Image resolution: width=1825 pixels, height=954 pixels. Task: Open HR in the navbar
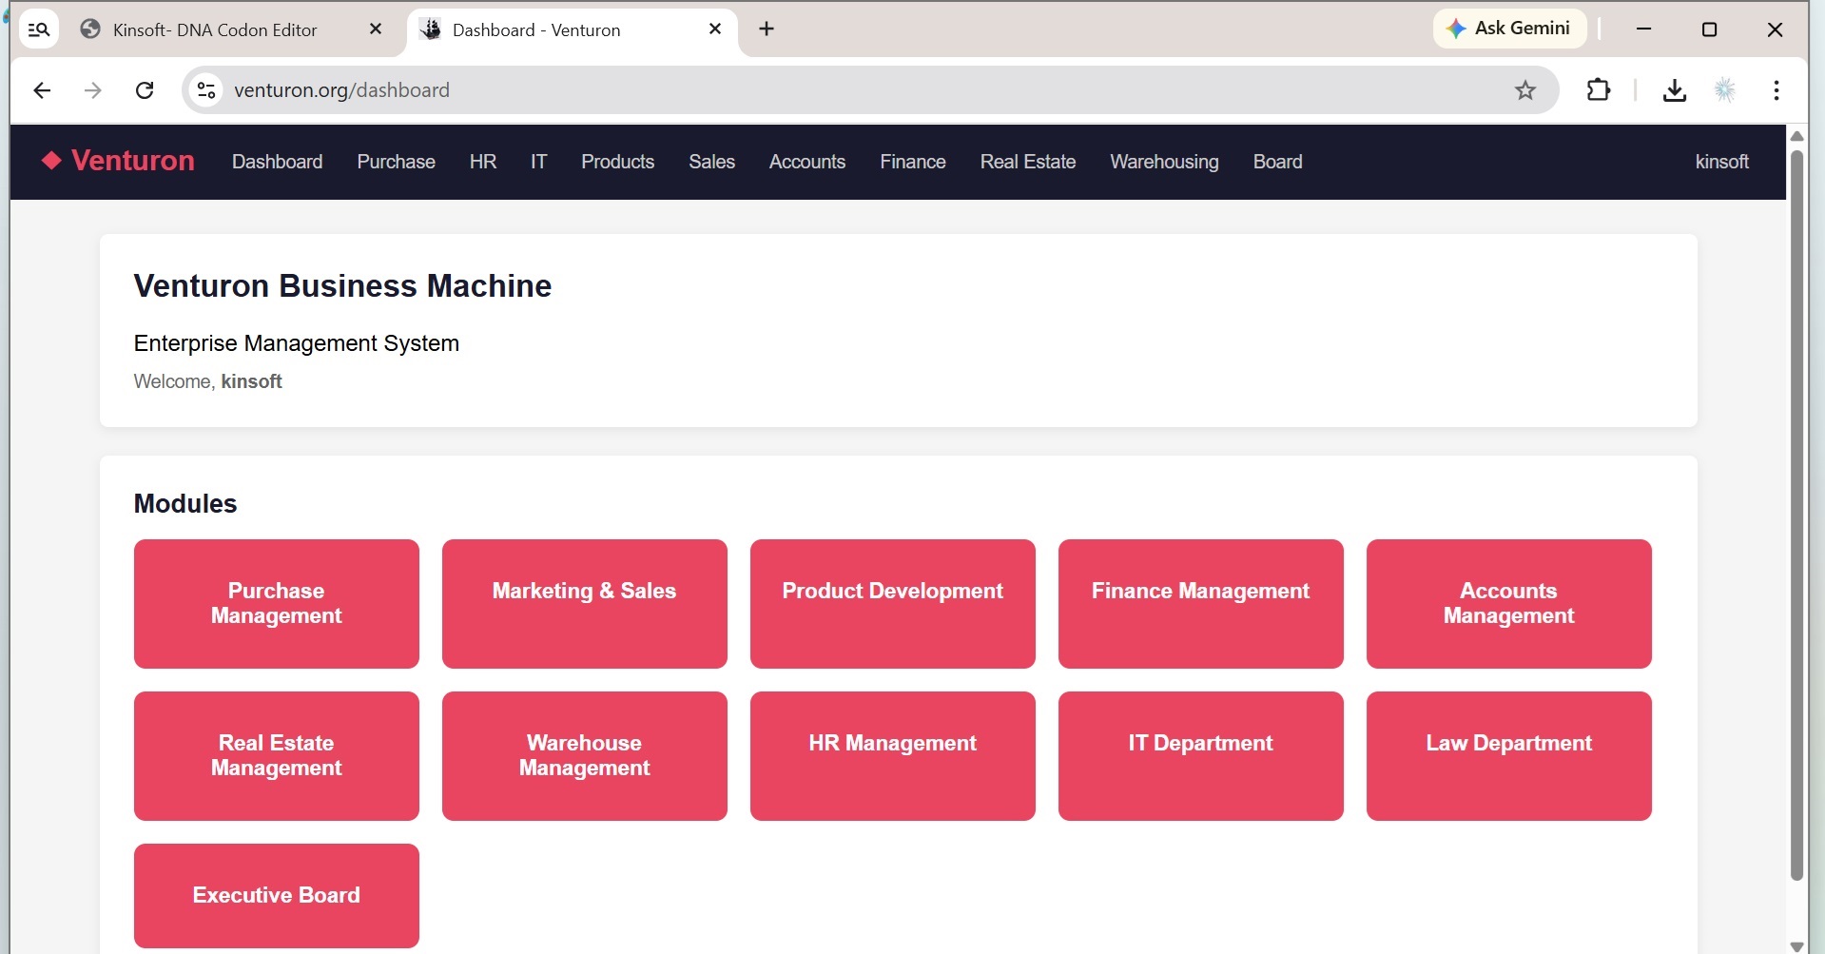482,162
